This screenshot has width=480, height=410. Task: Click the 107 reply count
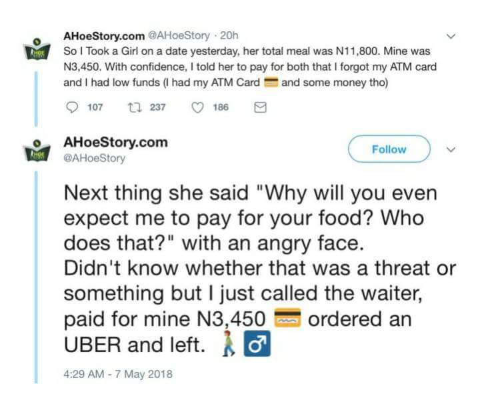point(95,107)
